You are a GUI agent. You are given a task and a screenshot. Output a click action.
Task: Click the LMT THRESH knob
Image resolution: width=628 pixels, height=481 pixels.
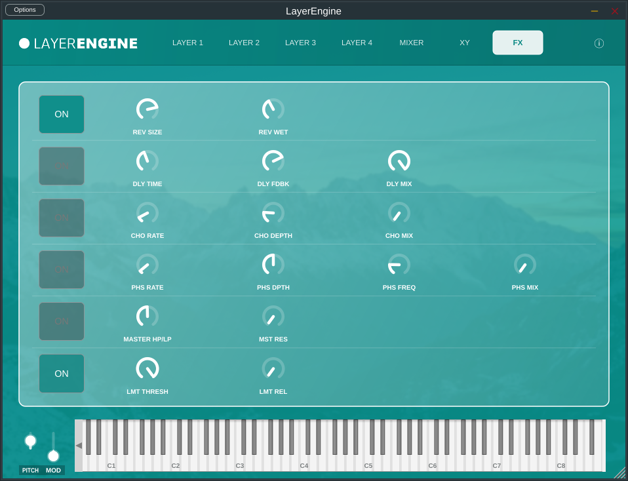pos(147,368)
